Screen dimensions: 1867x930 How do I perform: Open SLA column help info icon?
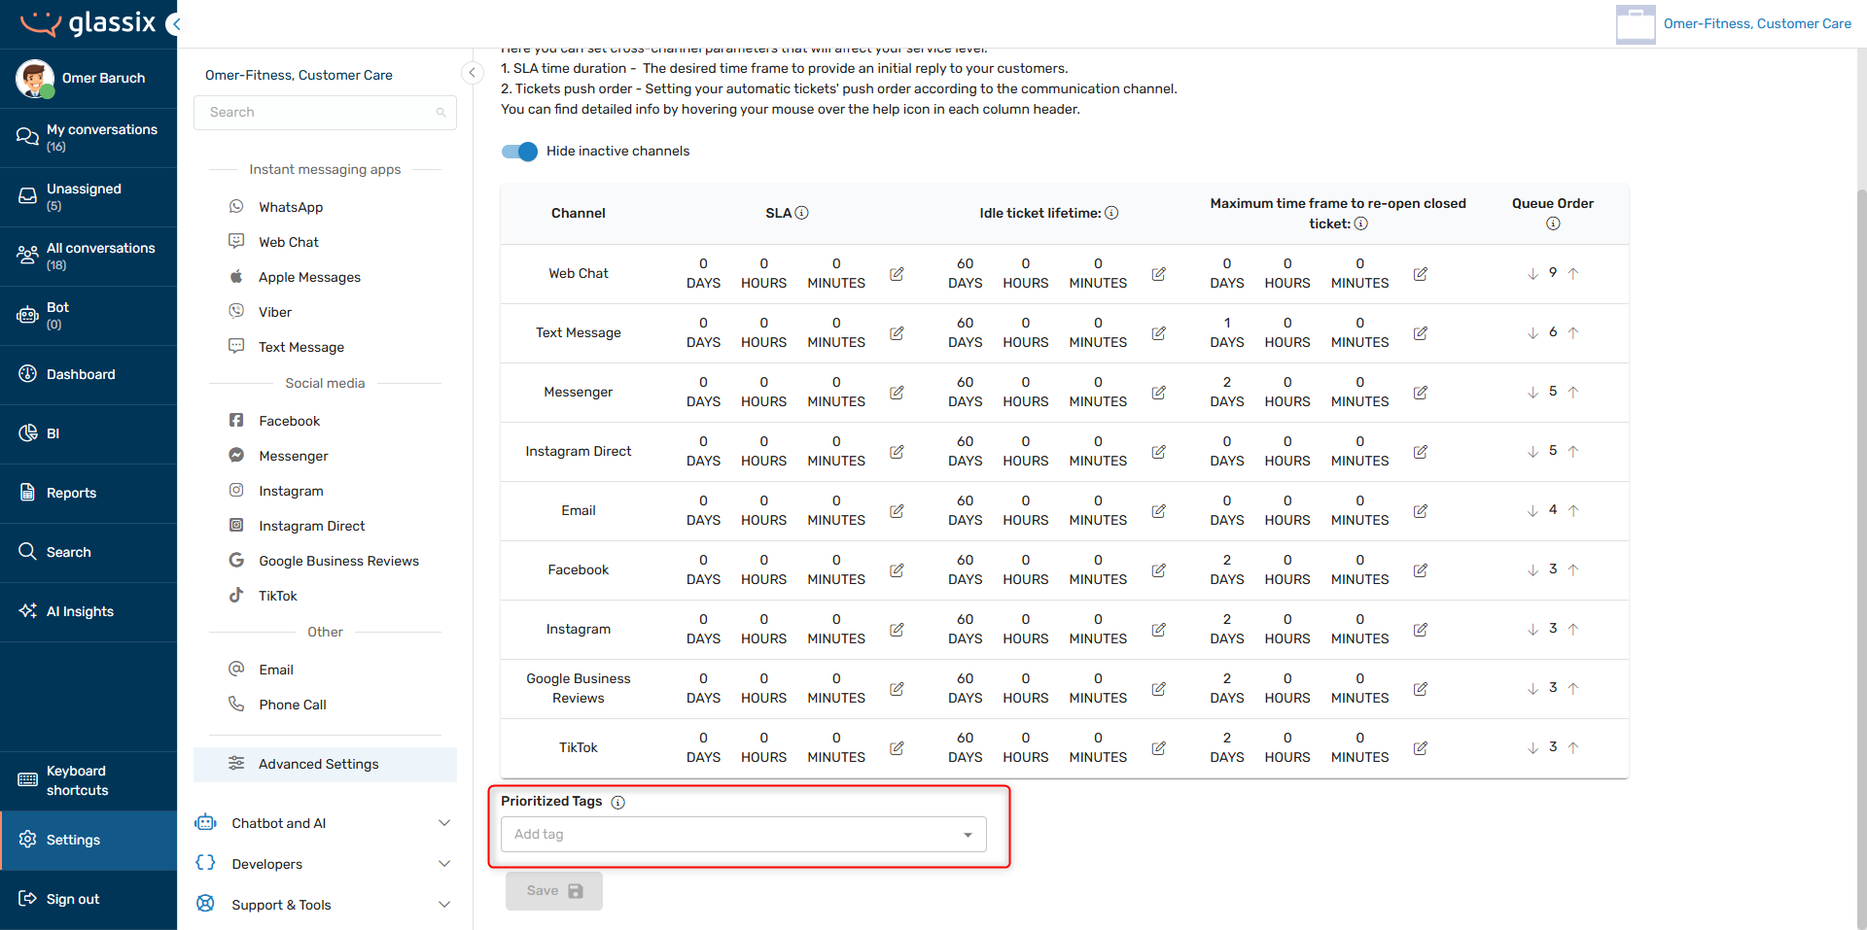[x=802, y=213]
